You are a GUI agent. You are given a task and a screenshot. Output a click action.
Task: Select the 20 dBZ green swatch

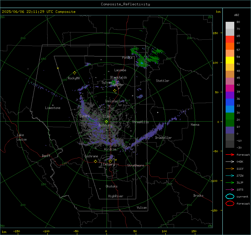click(x=230, y=116)
